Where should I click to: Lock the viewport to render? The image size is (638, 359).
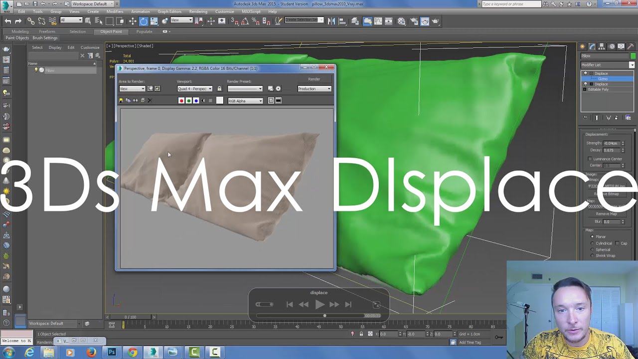219,89
